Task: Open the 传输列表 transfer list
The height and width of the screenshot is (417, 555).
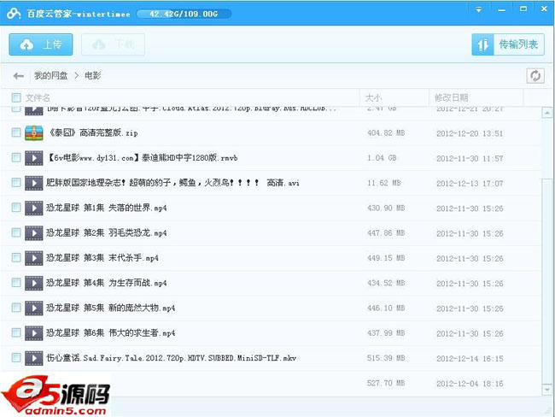Action: [508, 44]
